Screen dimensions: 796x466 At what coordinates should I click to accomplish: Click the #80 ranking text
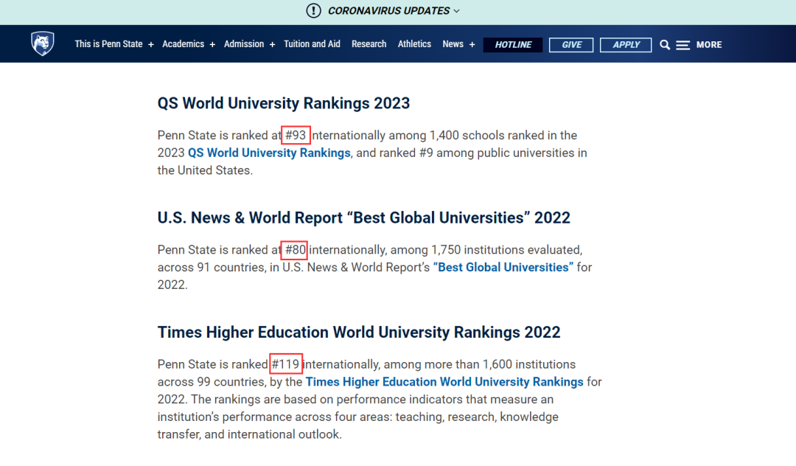295,250
